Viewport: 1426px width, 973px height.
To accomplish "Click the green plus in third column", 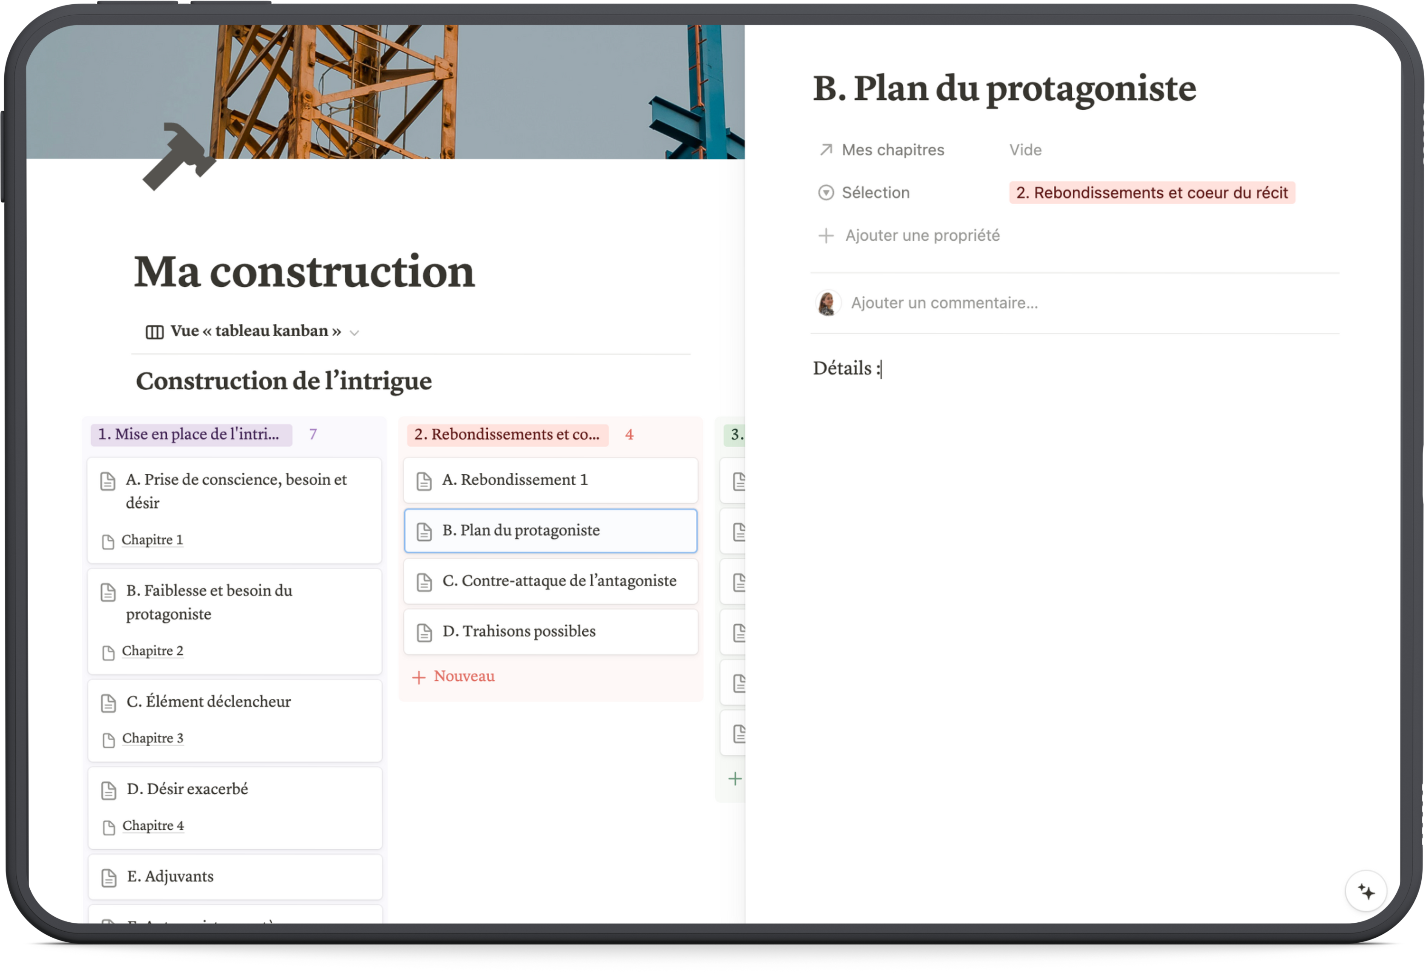I will coord(735,779).
